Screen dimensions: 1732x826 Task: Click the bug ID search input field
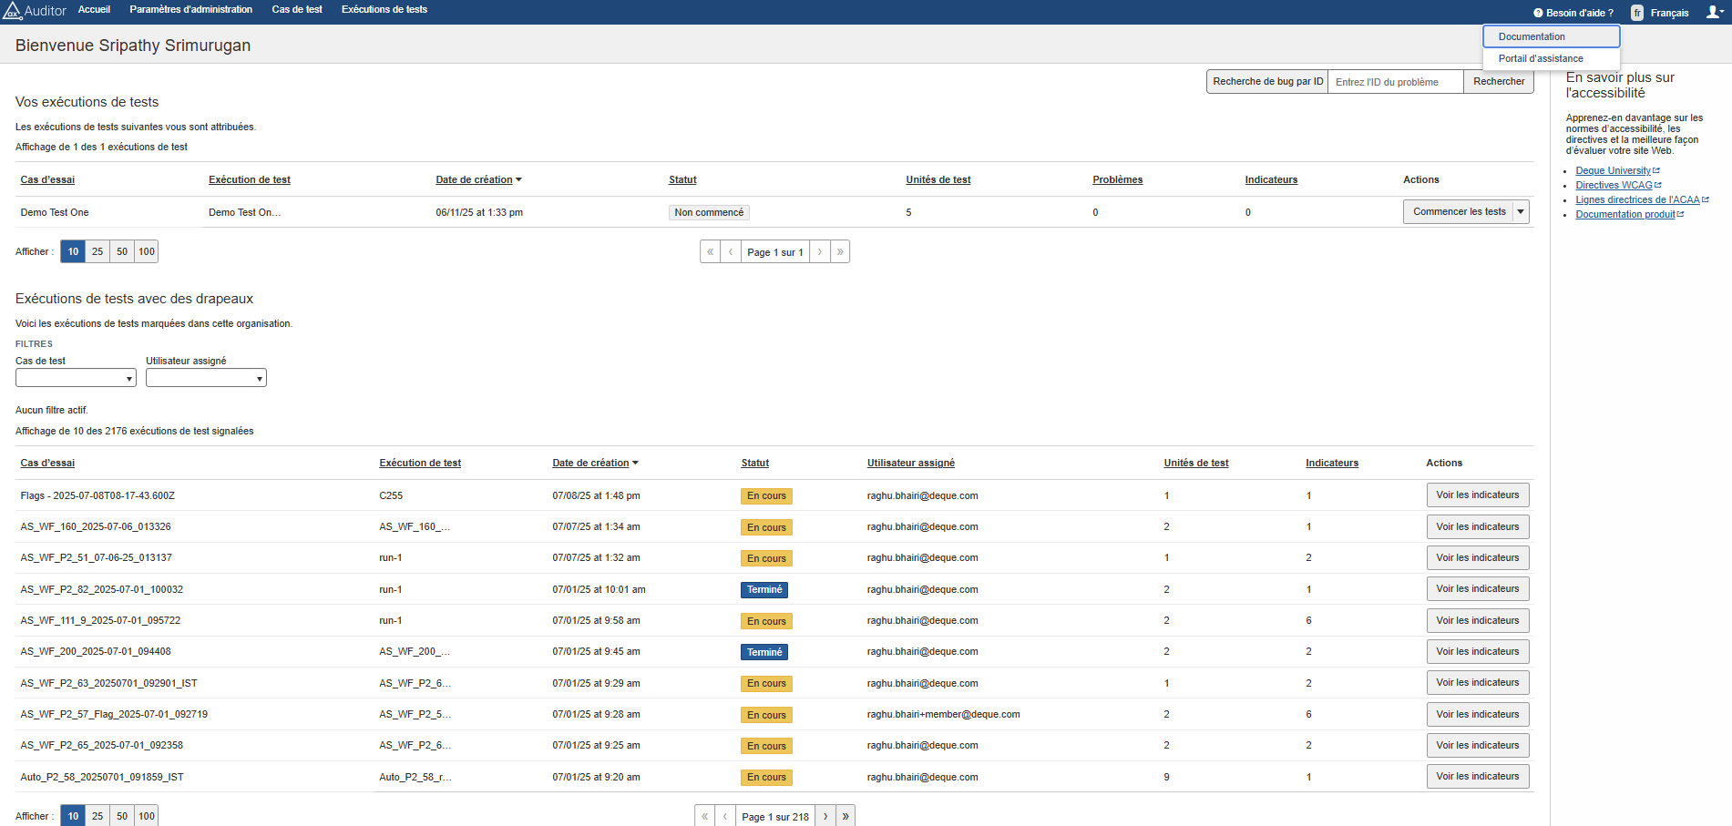tap(1394, 82)
